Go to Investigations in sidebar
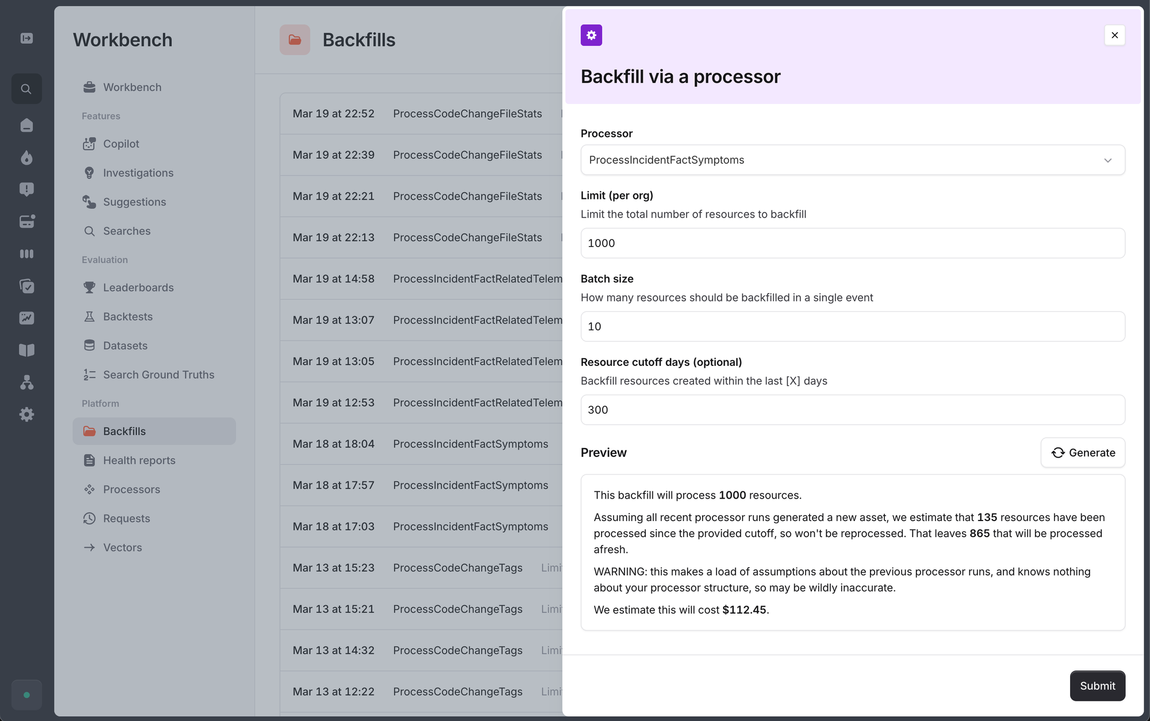 pos(138,173)
